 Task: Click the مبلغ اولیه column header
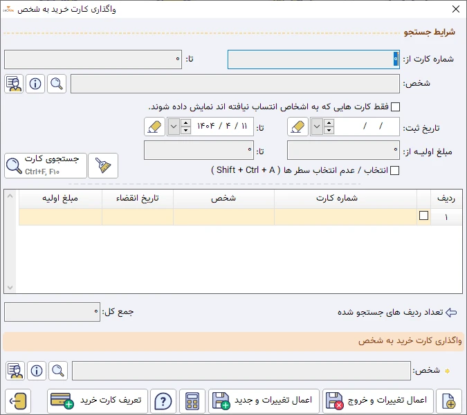click(x=60, y=199)
